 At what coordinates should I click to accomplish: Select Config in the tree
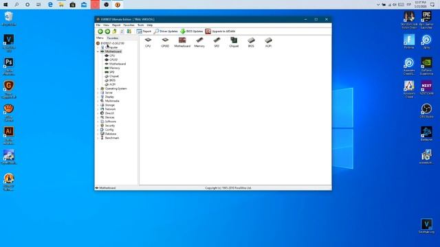[109, 130]
